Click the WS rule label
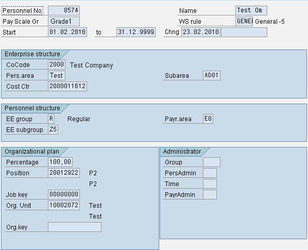The image size is (308, 250). [x=190, y=22]
